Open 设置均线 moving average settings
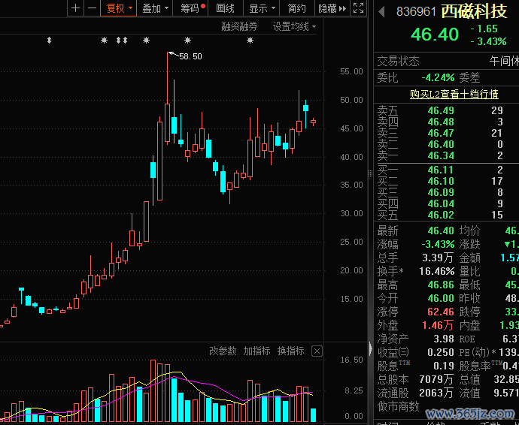Screen dimensions: 519x425 point(294,26)
